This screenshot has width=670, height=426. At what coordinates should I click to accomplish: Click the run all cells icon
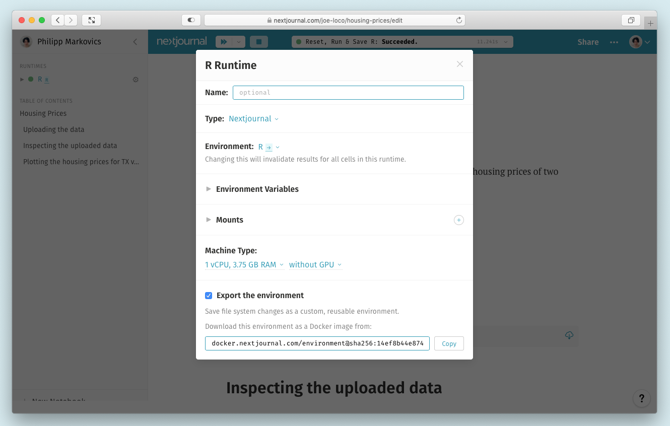pos(224,42)
